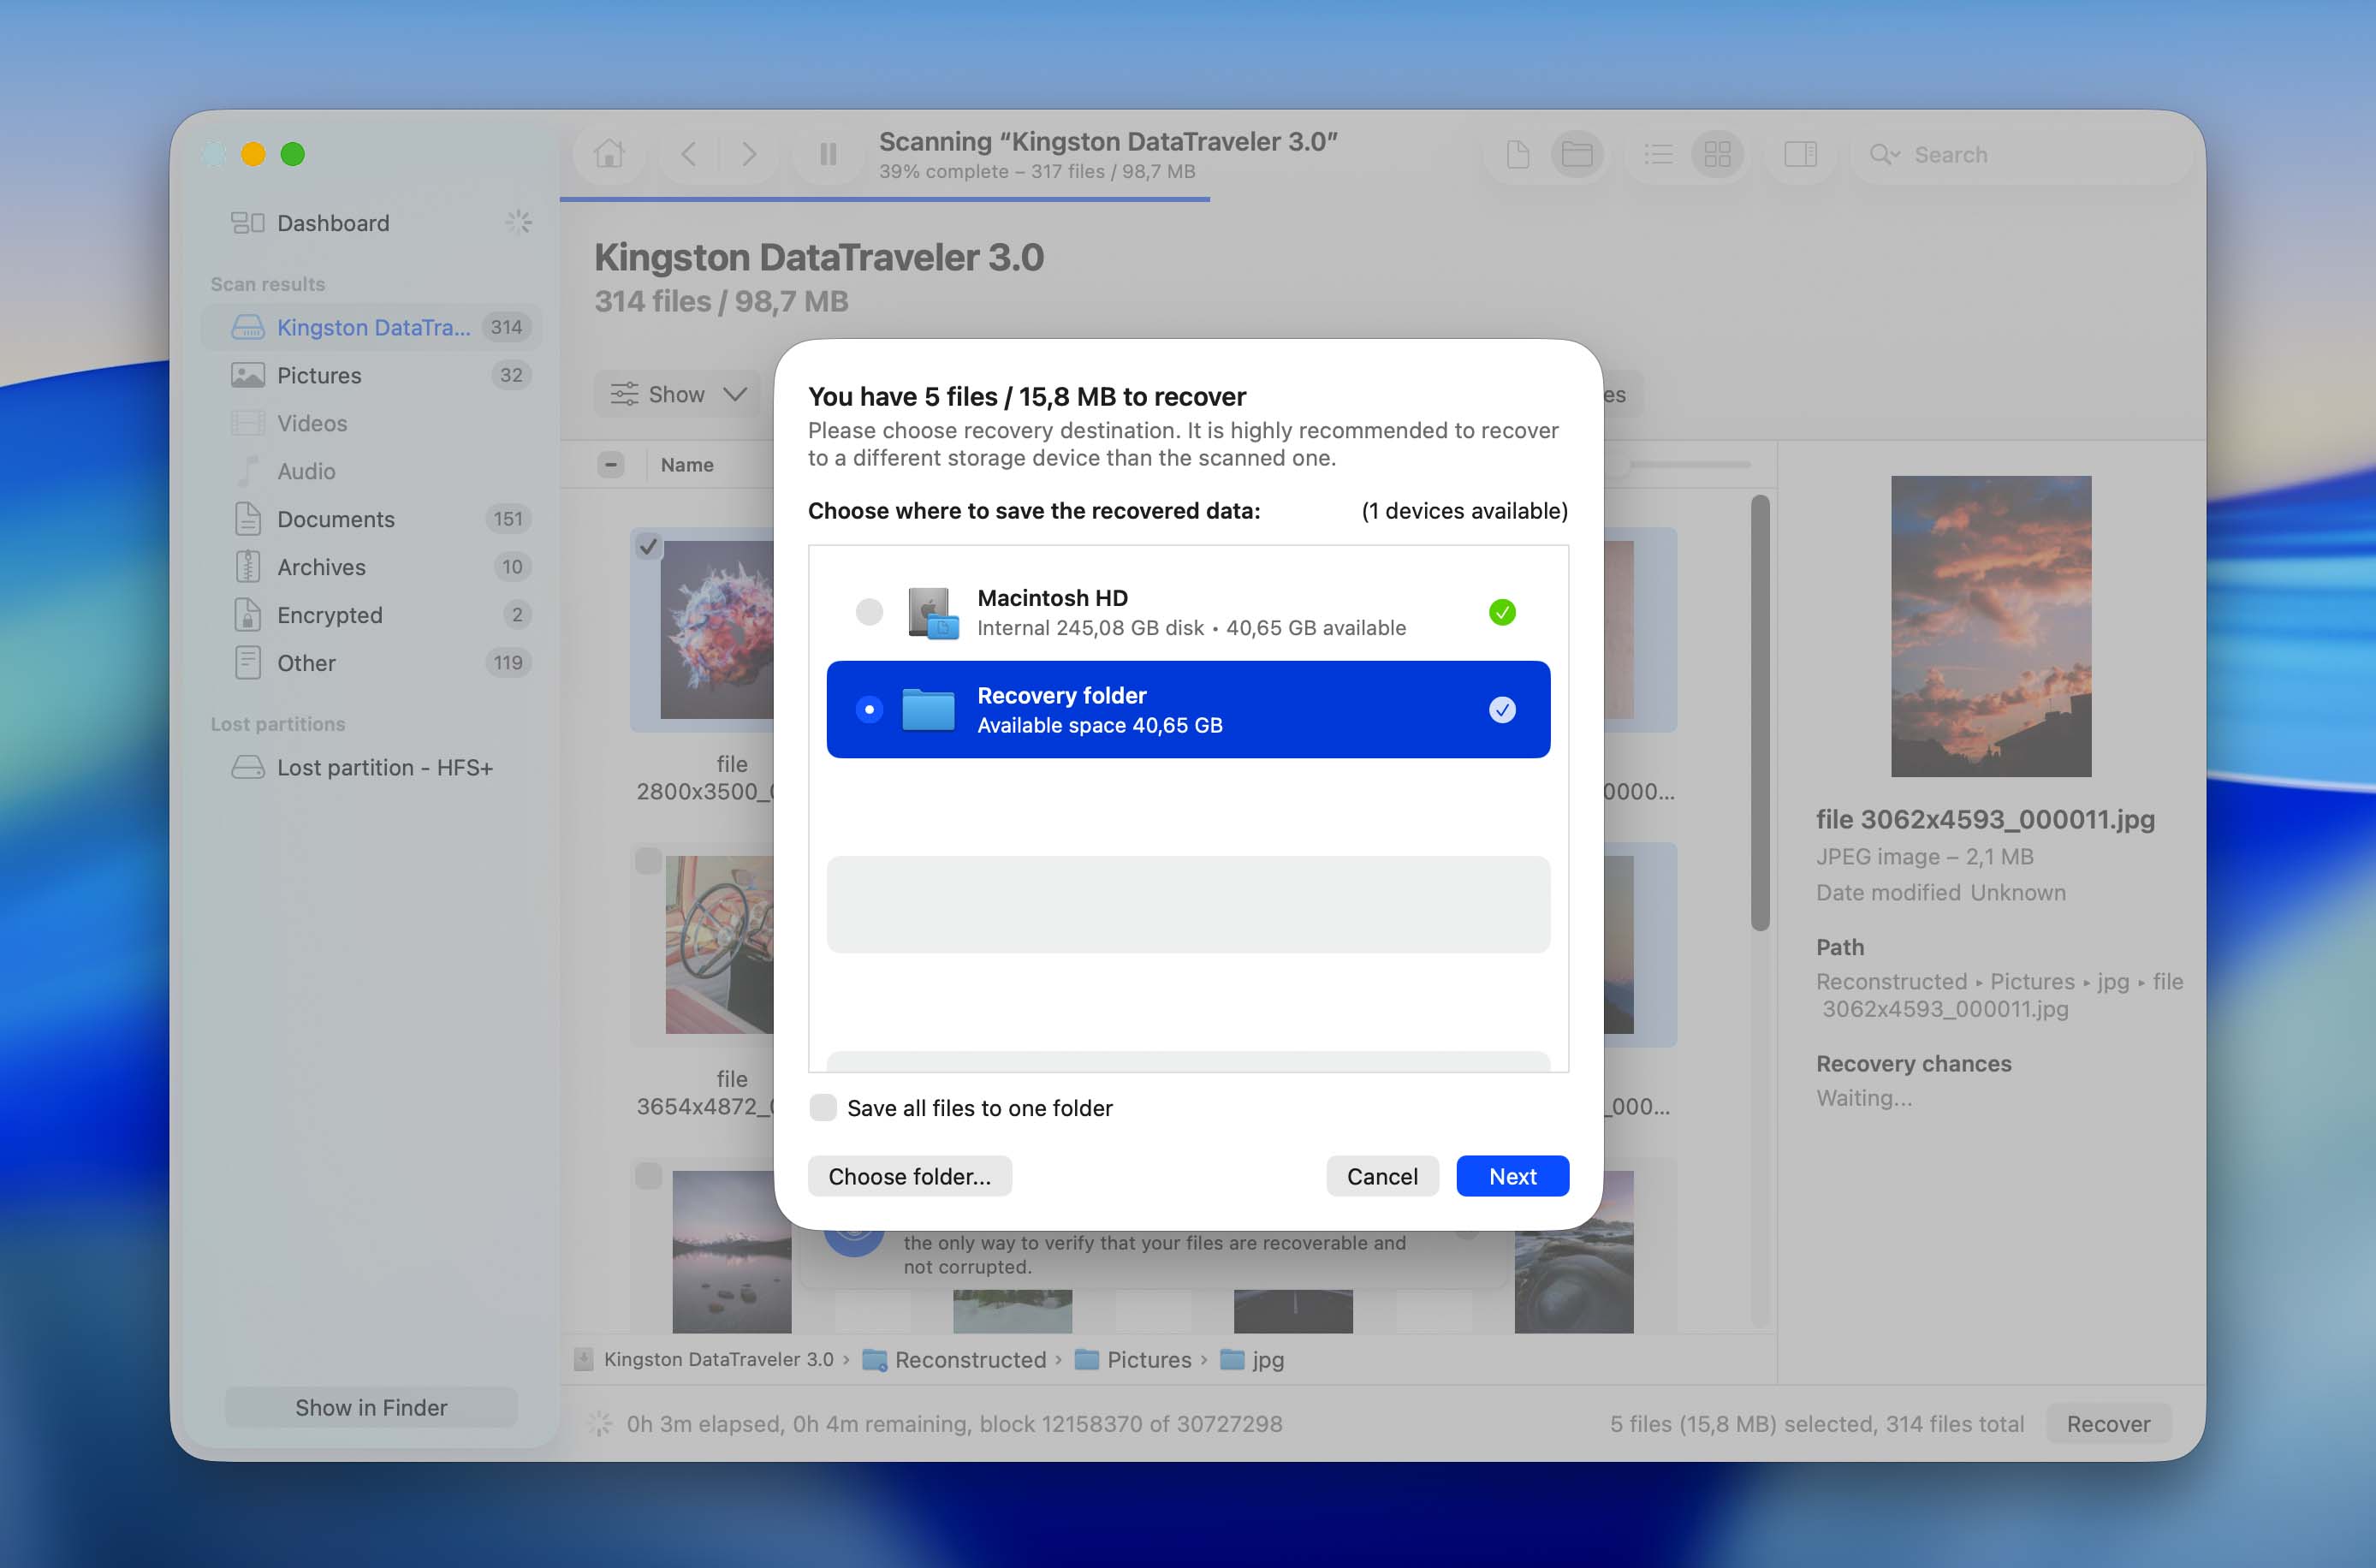Image resolution: width=2376 pixels, height=1568 pixels.
Task: Click the Choose folder... button
Action: [x=910, y=1176]
